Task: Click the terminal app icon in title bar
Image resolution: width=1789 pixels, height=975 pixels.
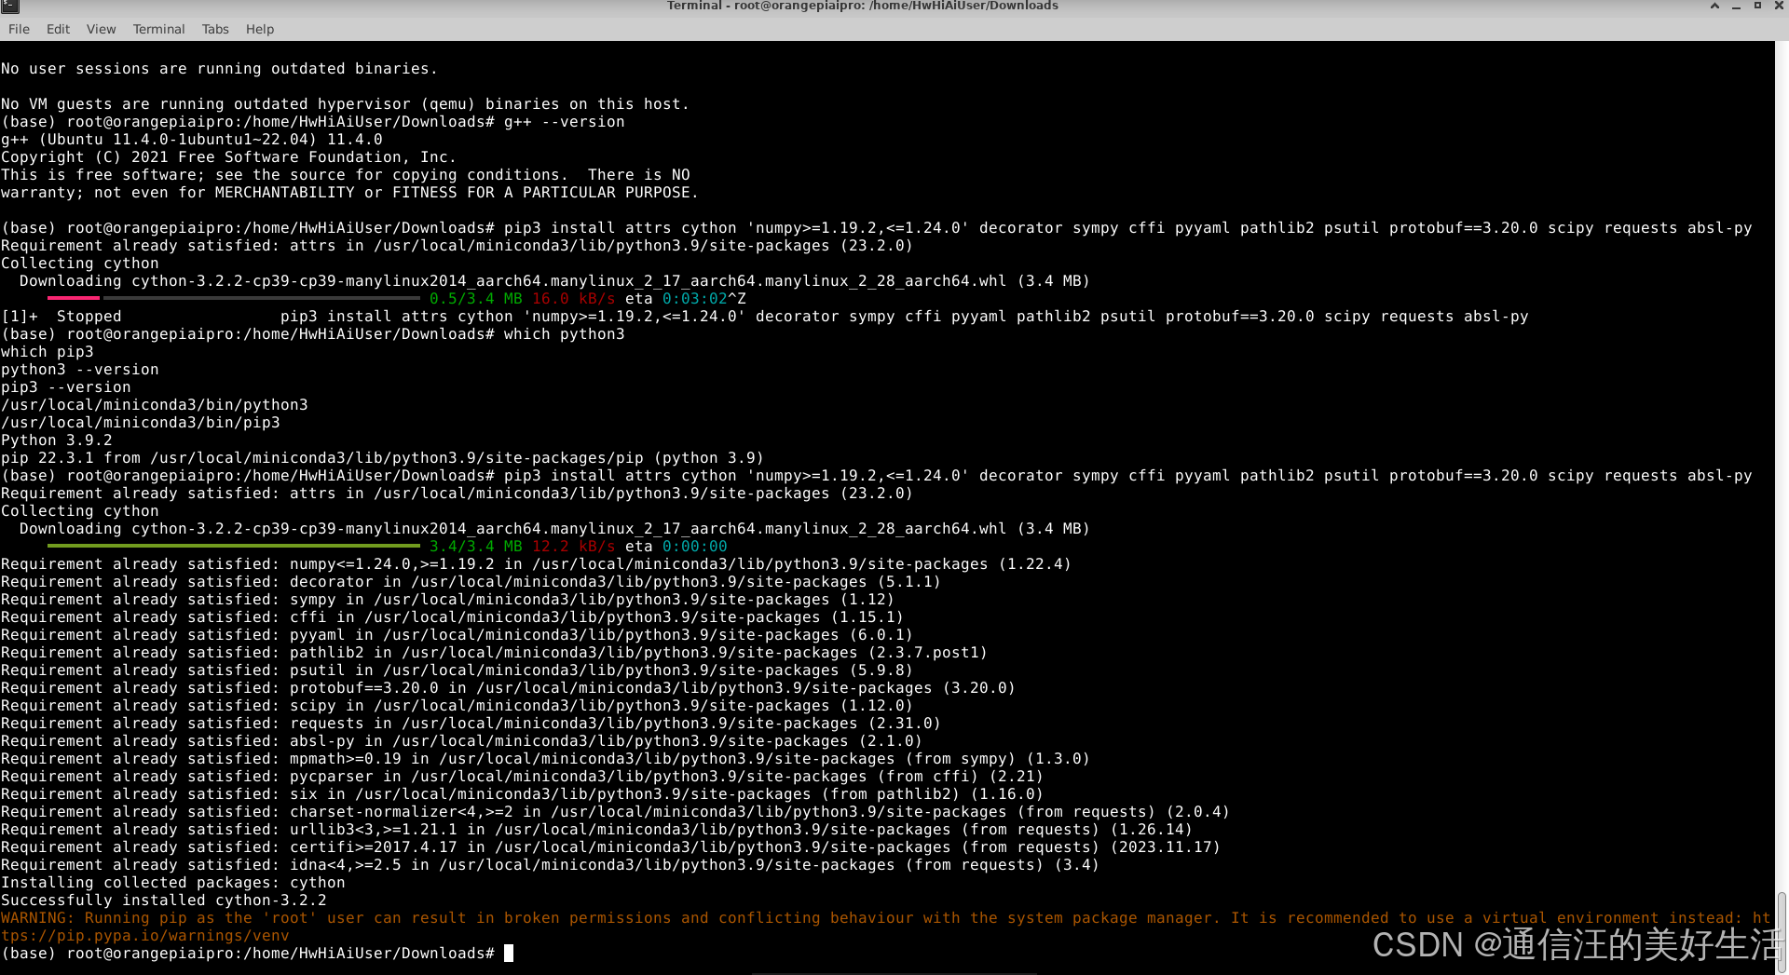Action: [10, 7]
